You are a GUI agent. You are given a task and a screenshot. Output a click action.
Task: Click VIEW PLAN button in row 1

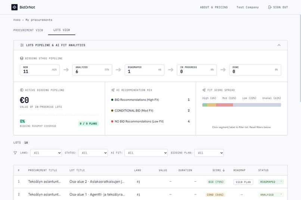243,182
